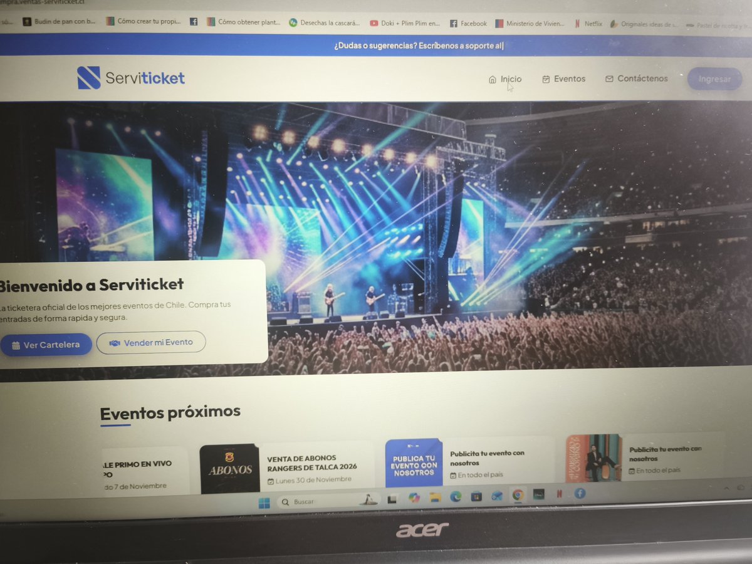Click the Dudas o sugerencias banner text
Screen dimensions: 752x564
pyautogui.click(x=419, y=46)
